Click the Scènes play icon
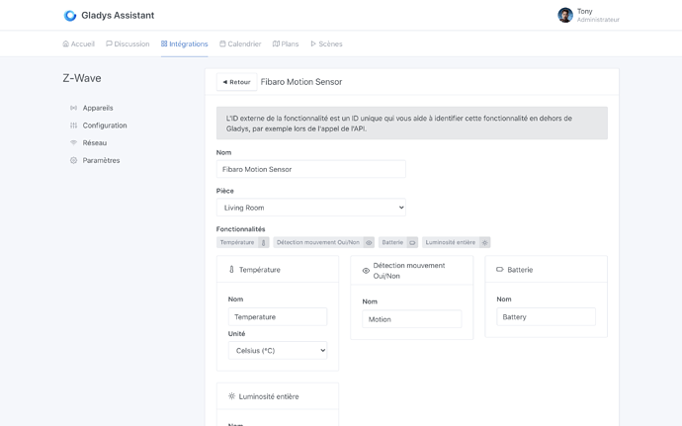Viewport: 682px width, 426px height. pos(313,43)
